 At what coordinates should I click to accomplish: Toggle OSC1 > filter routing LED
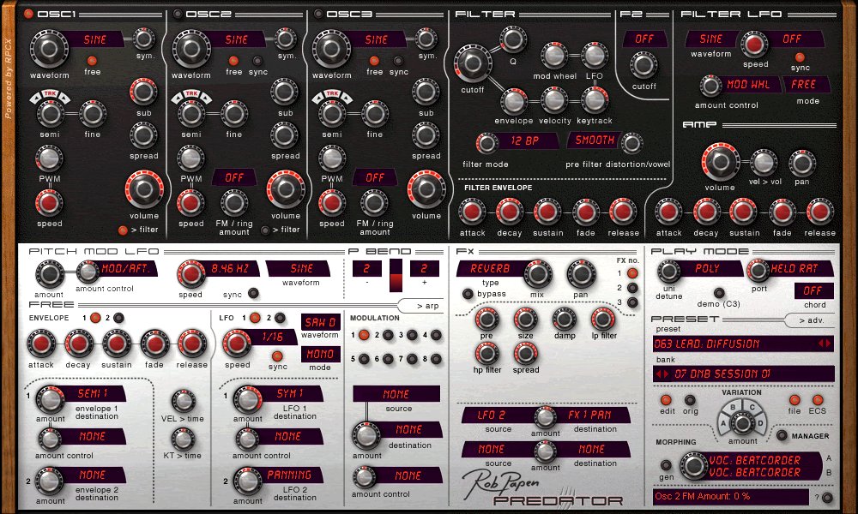(123, 230)
